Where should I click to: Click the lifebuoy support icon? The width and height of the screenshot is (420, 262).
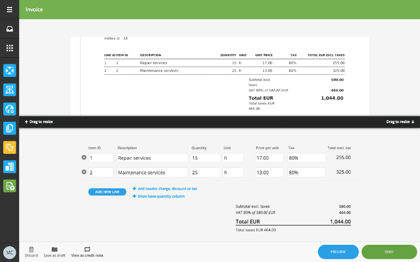tap(10, 71)
